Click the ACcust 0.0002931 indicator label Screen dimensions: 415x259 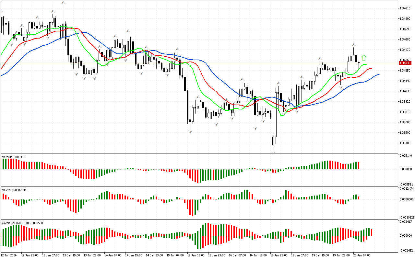14,189
